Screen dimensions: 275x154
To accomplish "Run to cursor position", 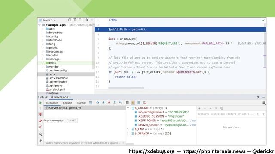I will click(x=120, y=103).
